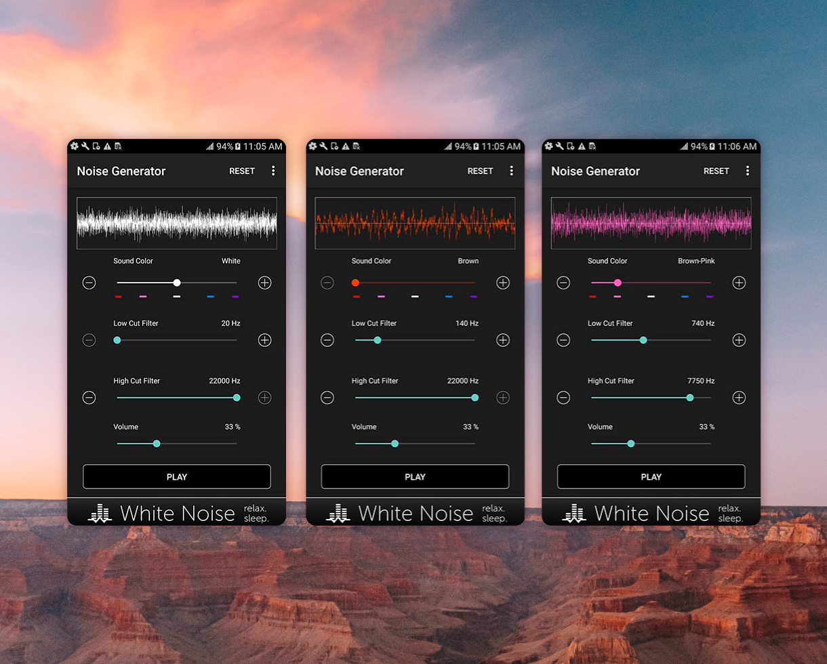Screen dimensions: 827x664
Task: Click the orange noise waveform display
Action: click(x=415, y=224)
